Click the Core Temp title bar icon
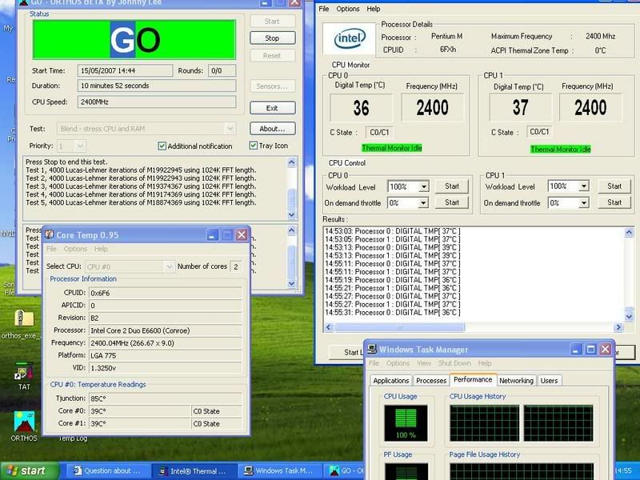This screenshot has height=480, width=640. click(x=50, y=234)
